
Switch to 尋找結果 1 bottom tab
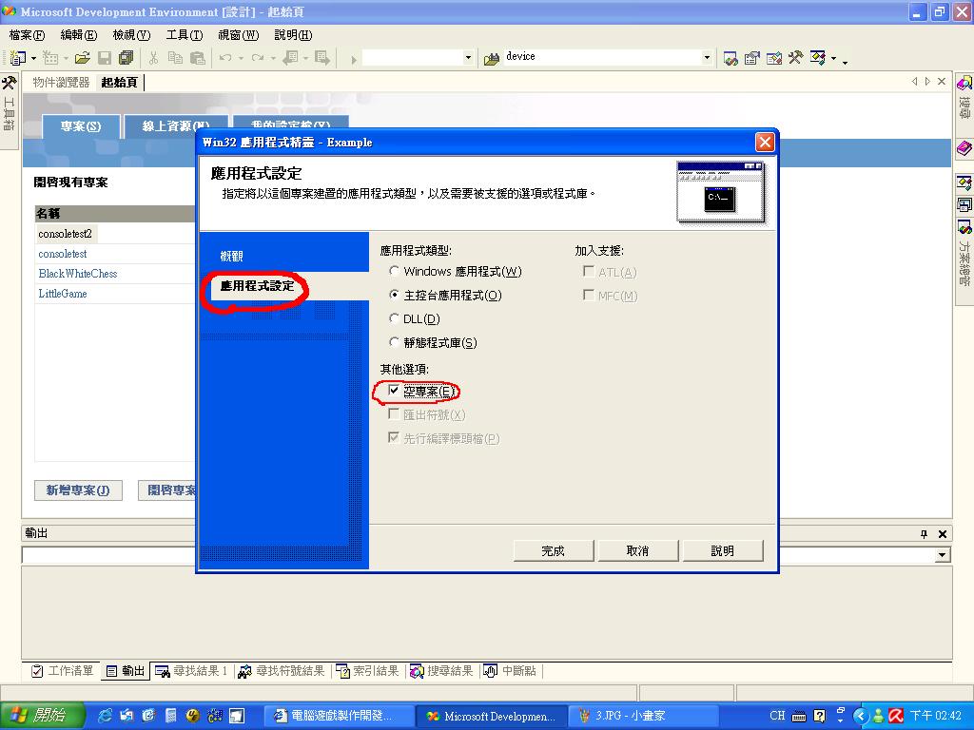pyautogui.click(x=191, y=671)
